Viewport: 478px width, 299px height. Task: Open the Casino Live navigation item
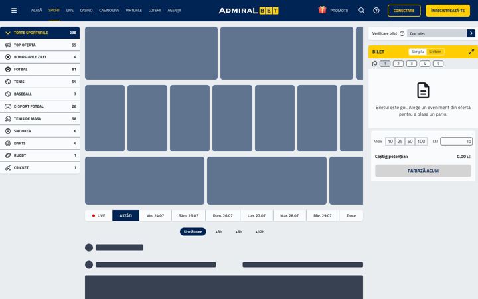pos(109,11)
